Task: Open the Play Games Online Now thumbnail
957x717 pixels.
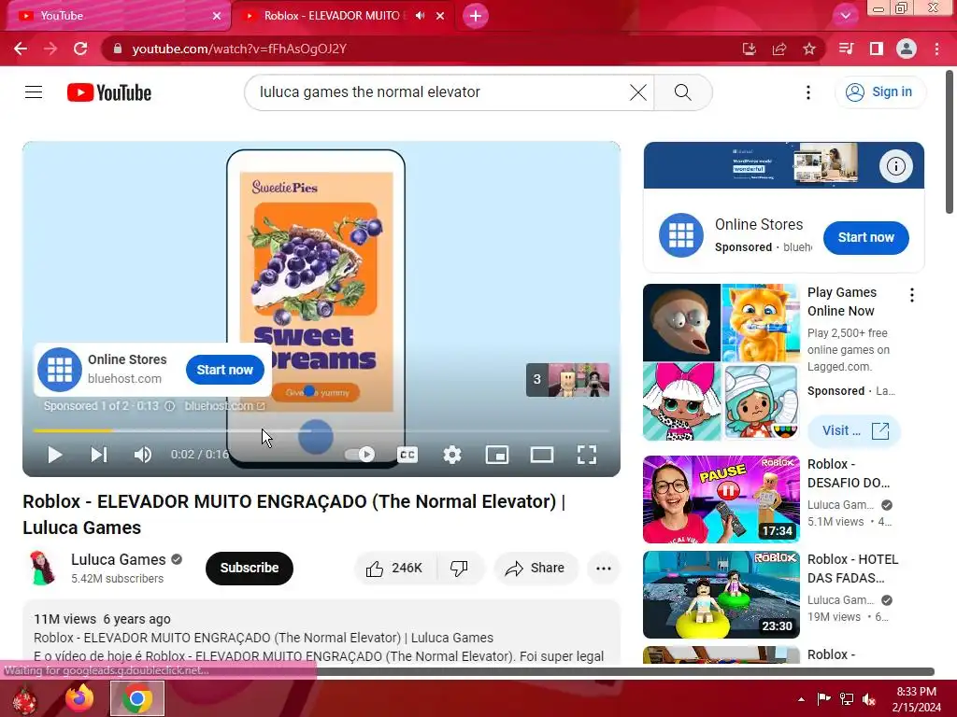Action: pyautogui.click(x=721, y=362)
